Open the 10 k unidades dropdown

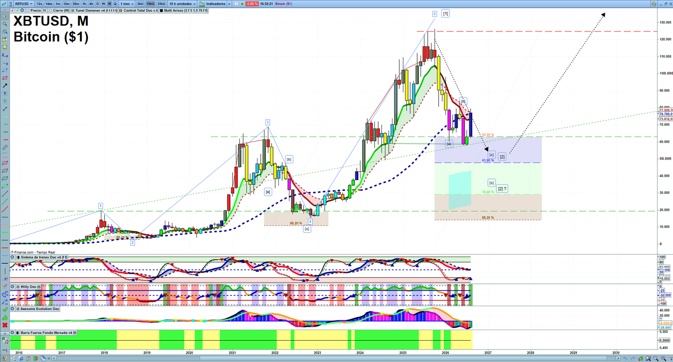coord(183,4)
